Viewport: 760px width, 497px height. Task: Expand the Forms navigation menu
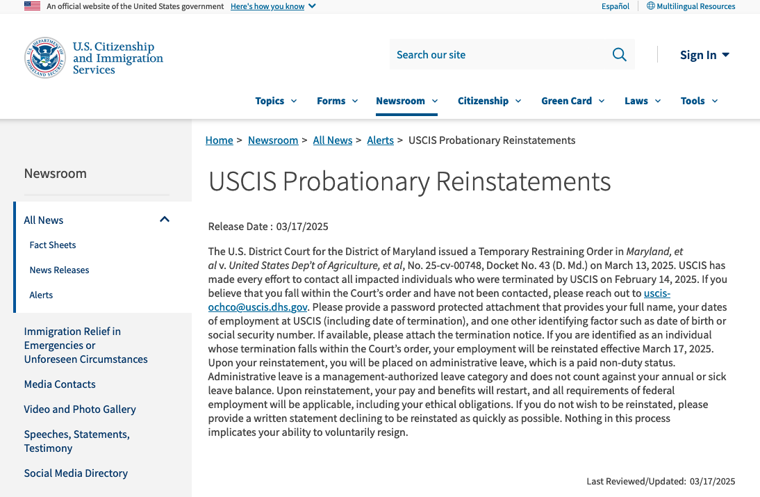(337, 101)
